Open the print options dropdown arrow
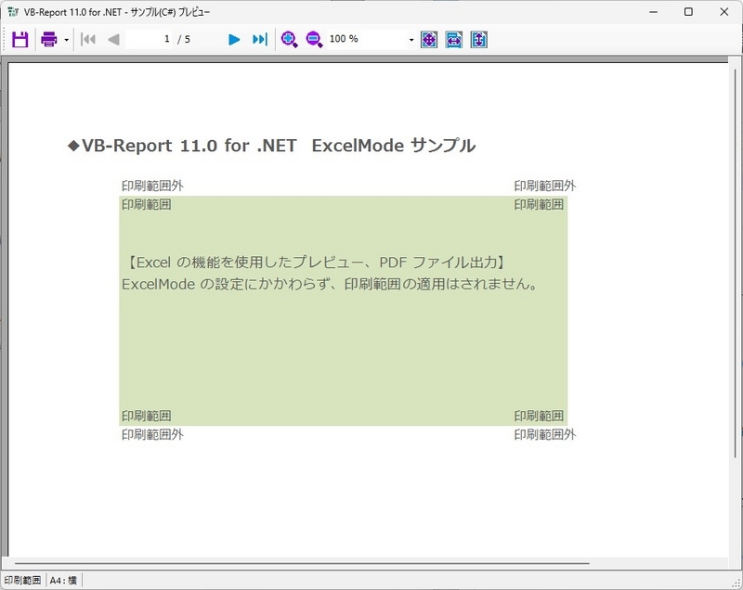Screen dimensions: 743x590 pyautogui.click(x=66, y=40)
